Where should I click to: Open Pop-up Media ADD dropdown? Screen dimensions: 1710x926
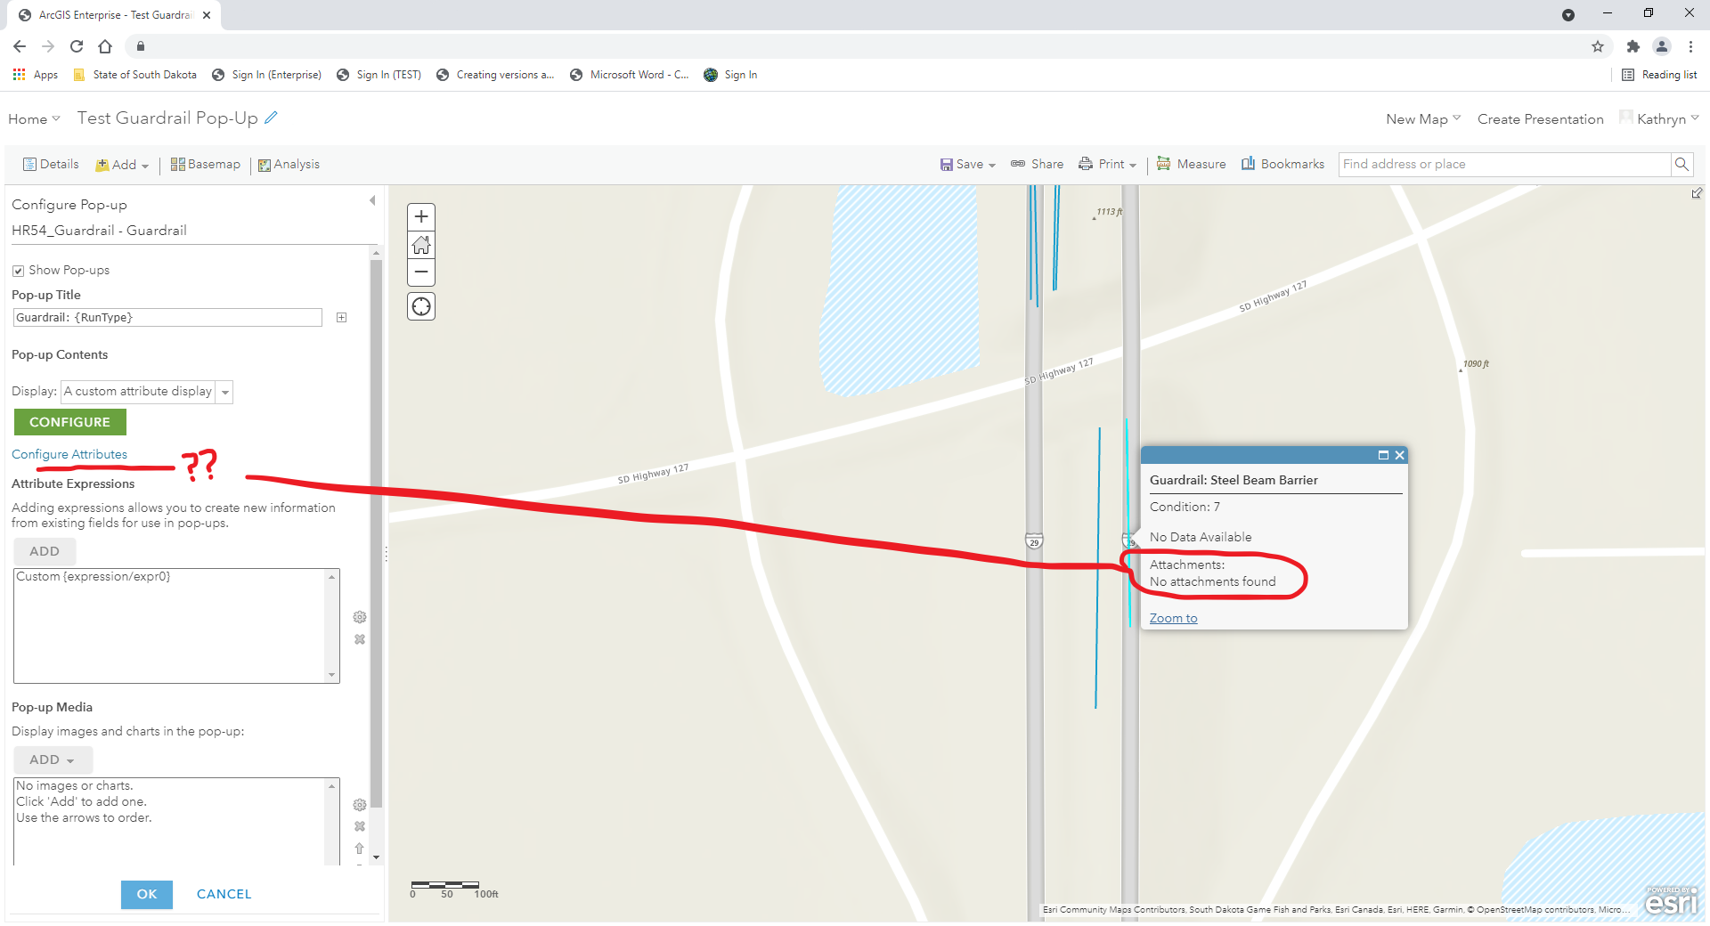53,759
